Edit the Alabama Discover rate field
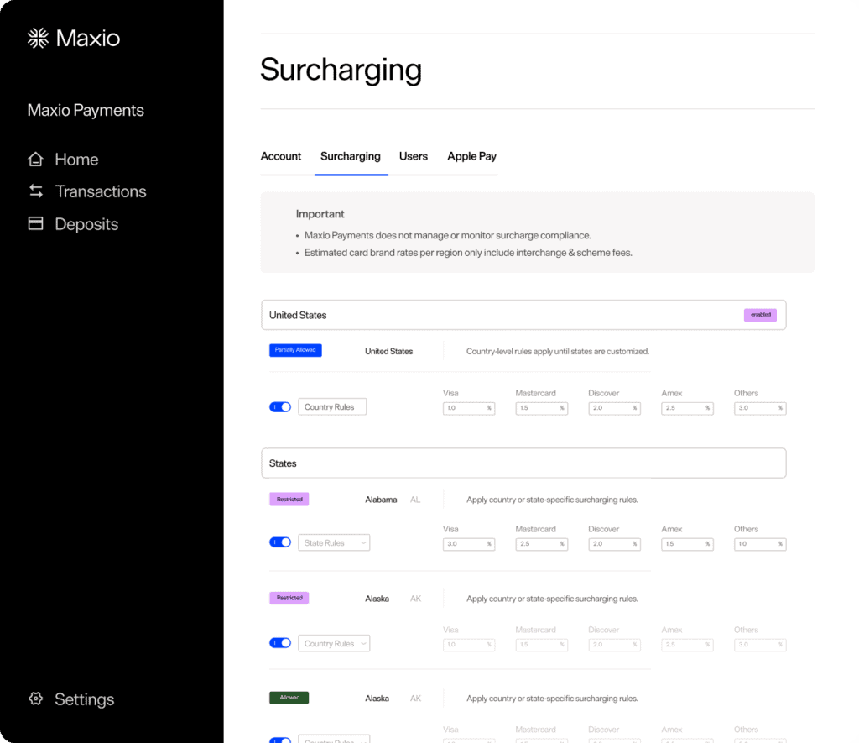 pos(615,544)
